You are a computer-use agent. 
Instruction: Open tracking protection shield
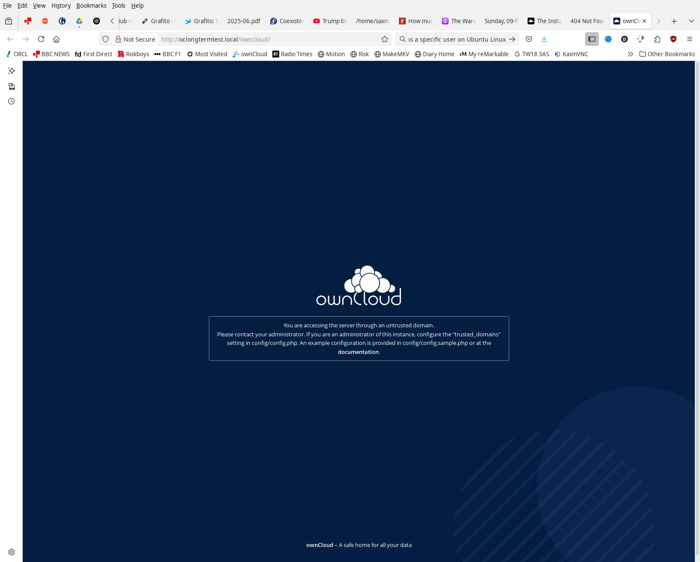pyautogui.click(x=106, y=39)
